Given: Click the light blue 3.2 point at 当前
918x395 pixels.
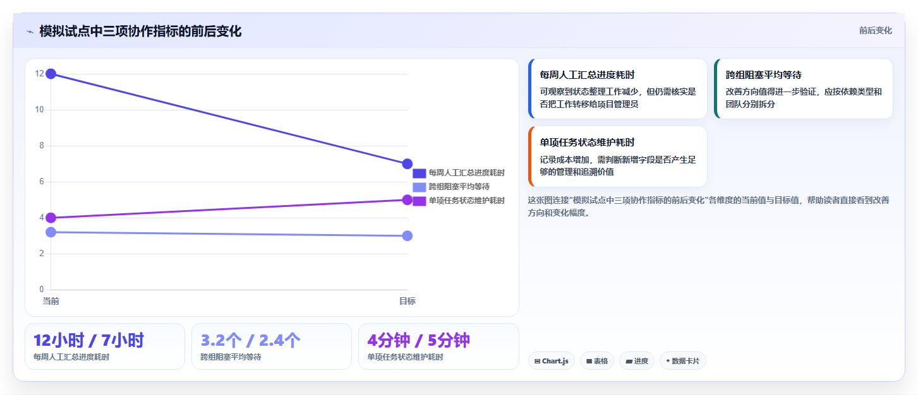Looking at the screenshot, I should tap(51, 232).
